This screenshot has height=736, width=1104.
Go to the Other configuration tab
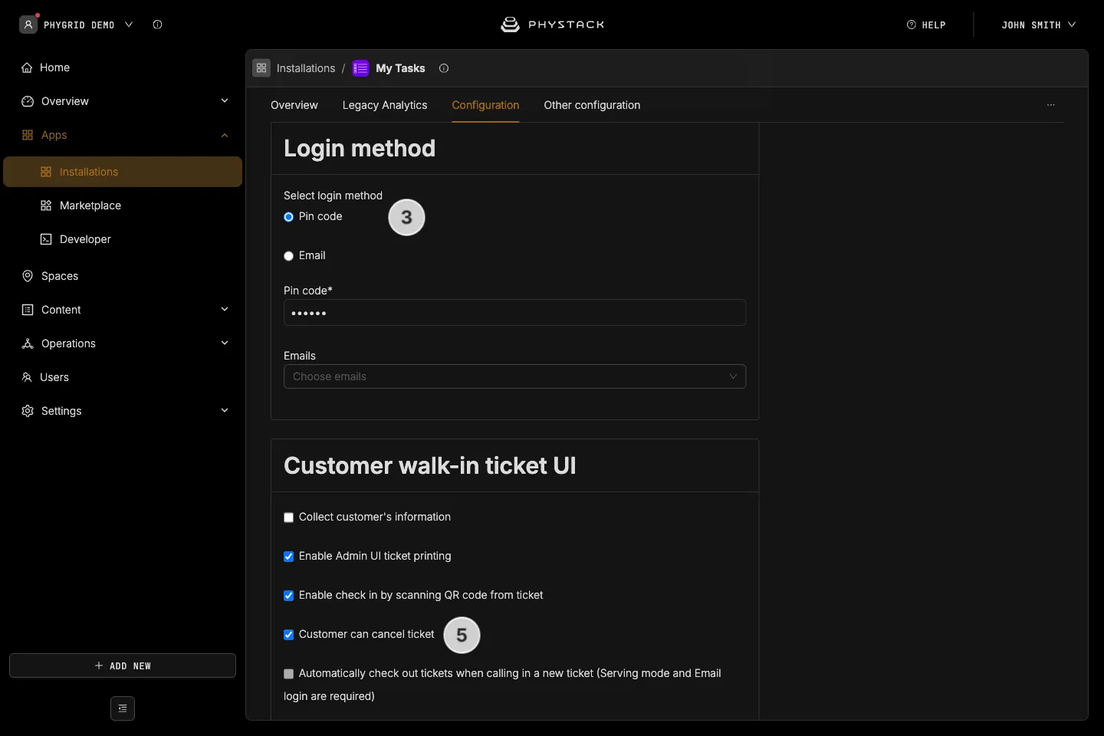pos(592,105)
